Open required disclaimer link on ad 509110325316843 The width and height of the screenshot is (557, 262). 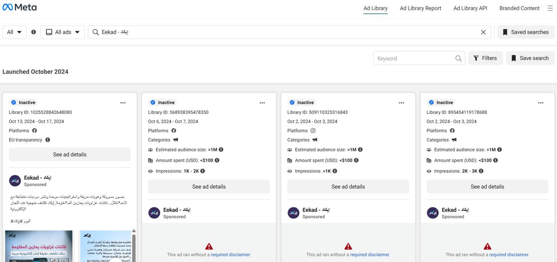pos(369,255)
